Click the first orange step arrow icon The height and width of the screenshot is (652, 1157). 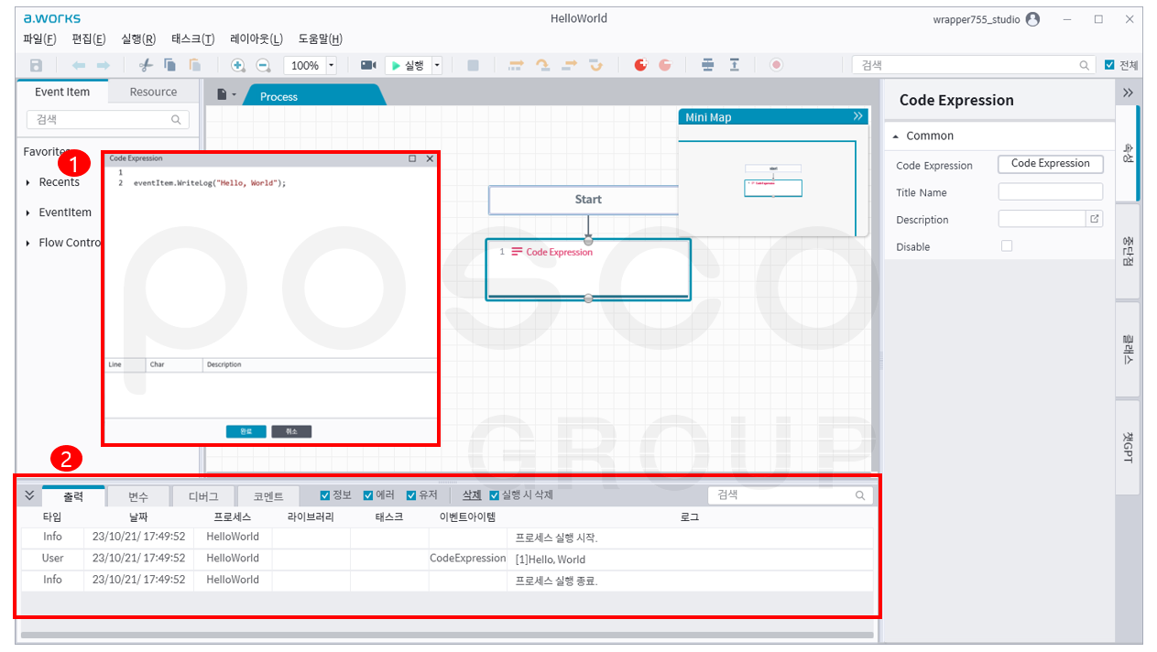click(x=517, y=65)
